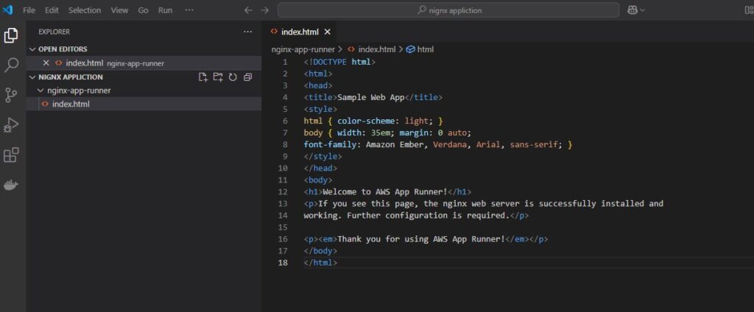
Task: Close the index.html editor tab
Action: point(328,32)
